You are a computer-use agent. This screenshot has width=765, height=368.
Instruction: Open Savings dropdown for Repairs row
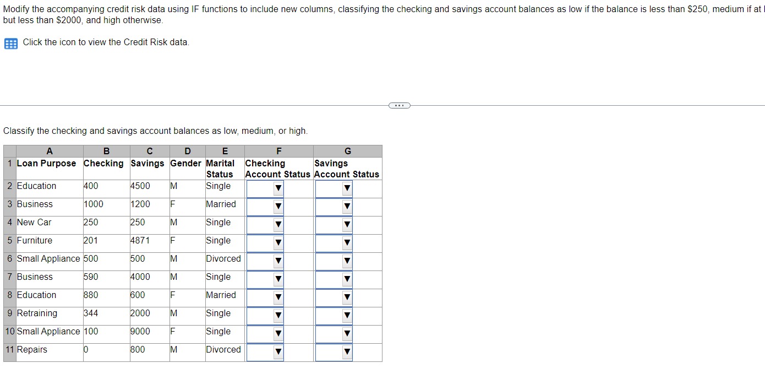pos(347,351)
